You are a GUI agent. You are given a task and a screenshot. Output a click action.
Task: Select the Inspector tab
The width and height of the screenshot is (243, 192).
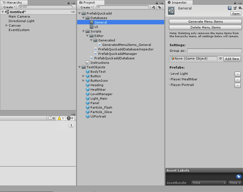pos(178,2)
